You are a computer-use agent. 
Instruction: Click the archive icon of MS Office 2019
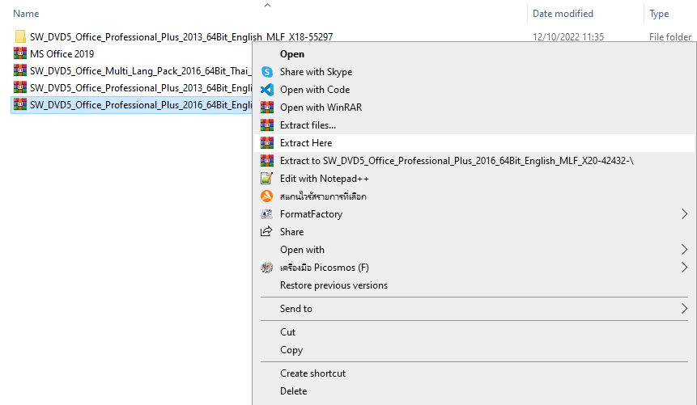(20, 53)
